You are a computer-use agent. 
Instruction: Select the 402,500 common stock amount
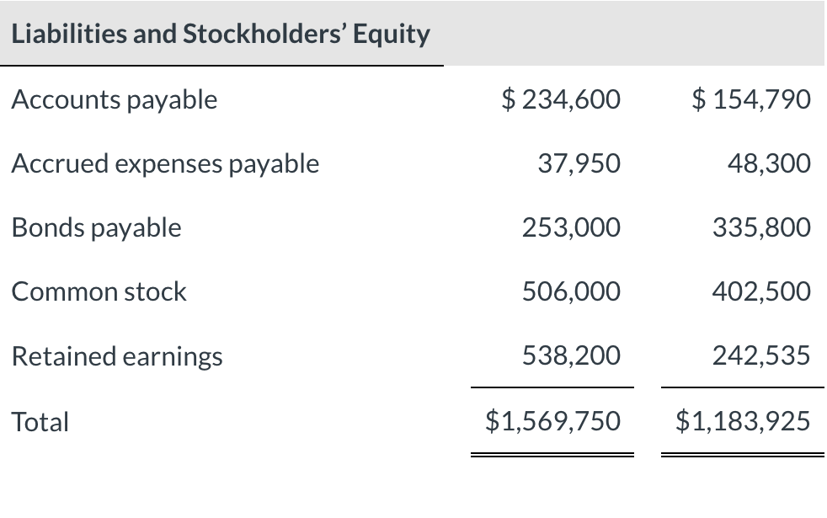[761, 291]
